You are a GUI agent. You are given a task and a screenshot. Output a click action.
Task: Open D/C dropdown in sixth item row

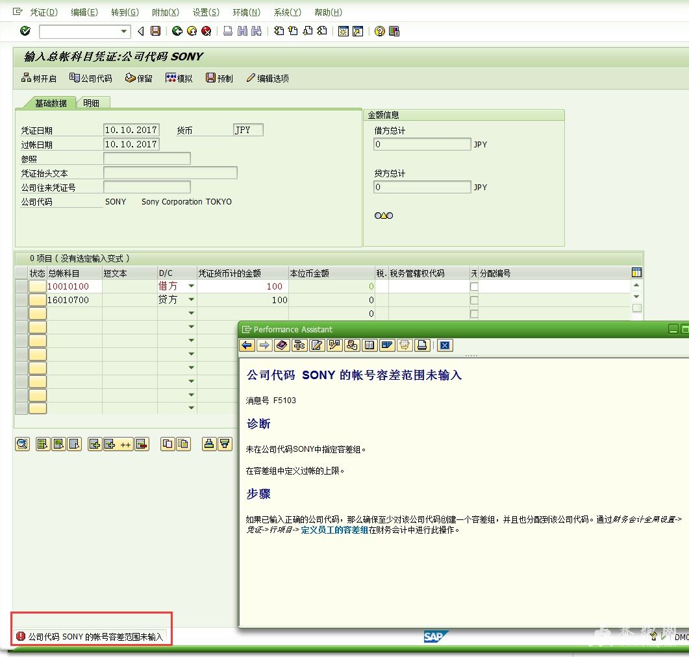(x=191, y=354)
